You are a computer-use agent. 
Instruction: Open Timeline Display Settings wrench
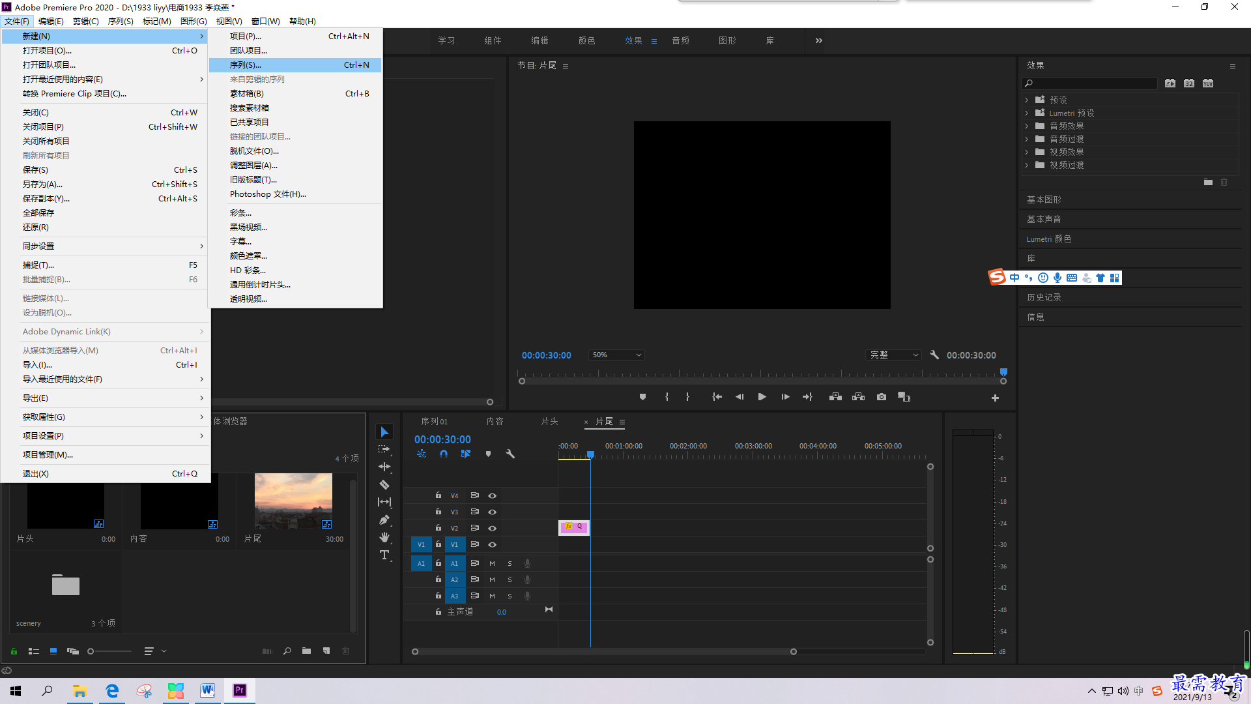[x=510, y=454]
